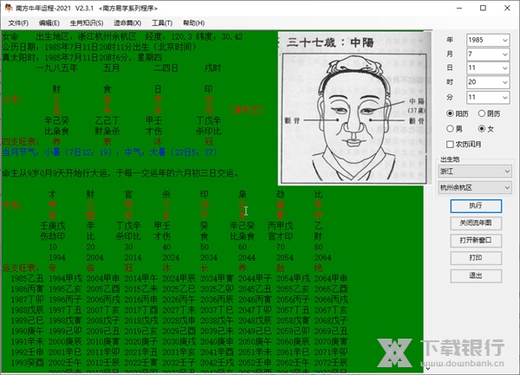520x375 pixels.
Task: Open the 帮助(H) menu
Action: tap(194, 23)
